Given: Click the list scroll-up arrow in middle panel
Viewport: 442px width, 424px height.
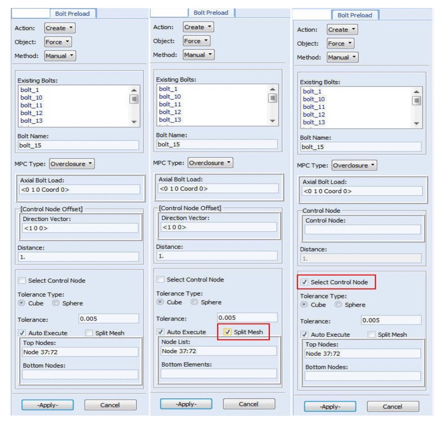Looking at the screenshot, I should click(272, 89).
